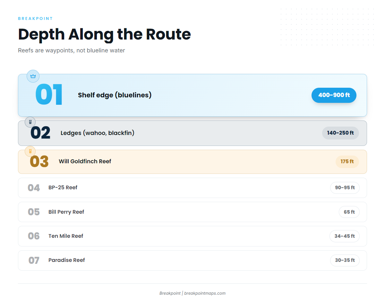This screenshot has width=385, height=304.
Task: Click the 65 ft depth tag
Action: tap(349, 212)
